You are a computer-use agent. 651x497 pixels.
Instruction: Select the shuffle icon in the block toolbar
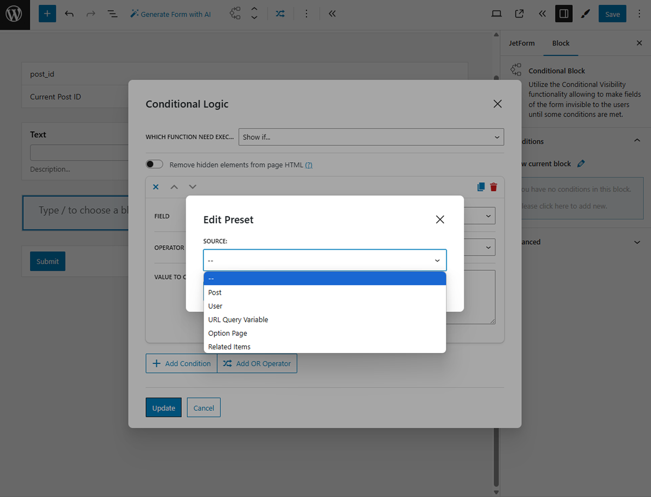[280, 14]
